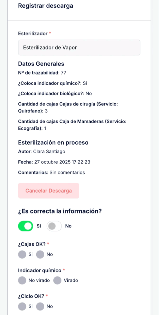Click the Datos Generales heading

[x=41, y=64]
